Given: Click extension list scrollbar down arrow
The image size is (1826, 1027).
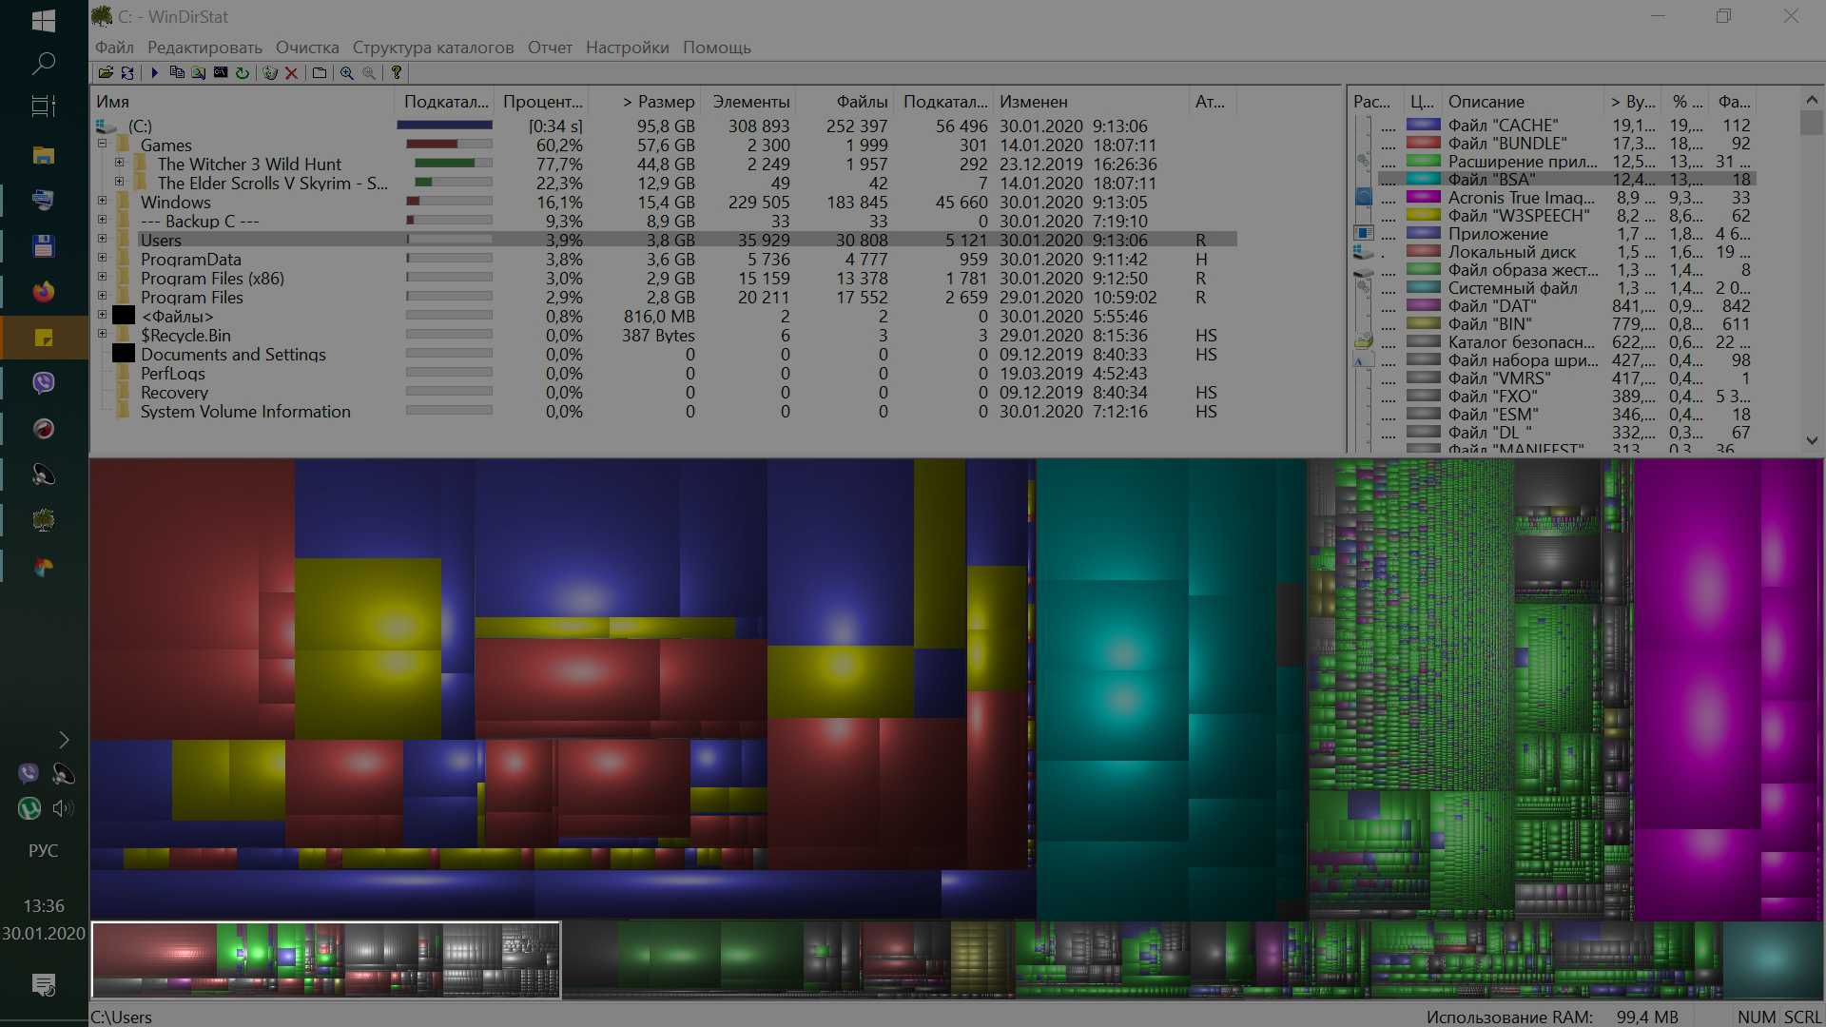Looking at the screenshot, I should [x=1811, y=440].
